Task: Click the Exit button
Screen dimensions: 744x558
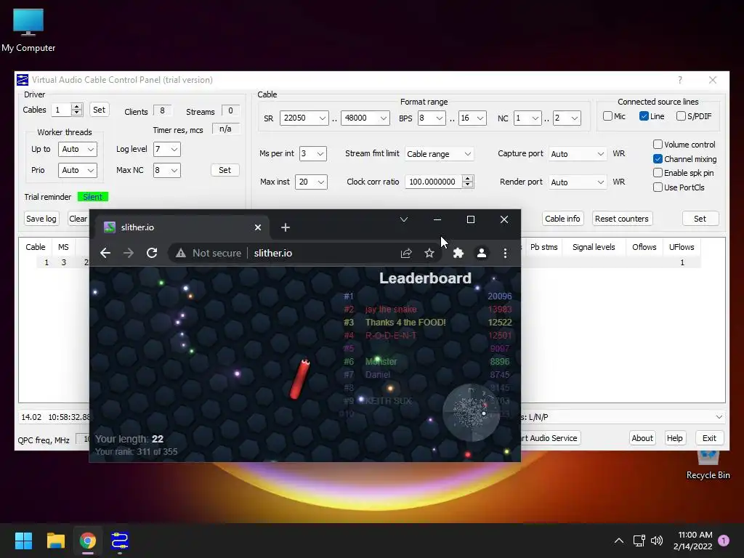Action: (709, 438)
